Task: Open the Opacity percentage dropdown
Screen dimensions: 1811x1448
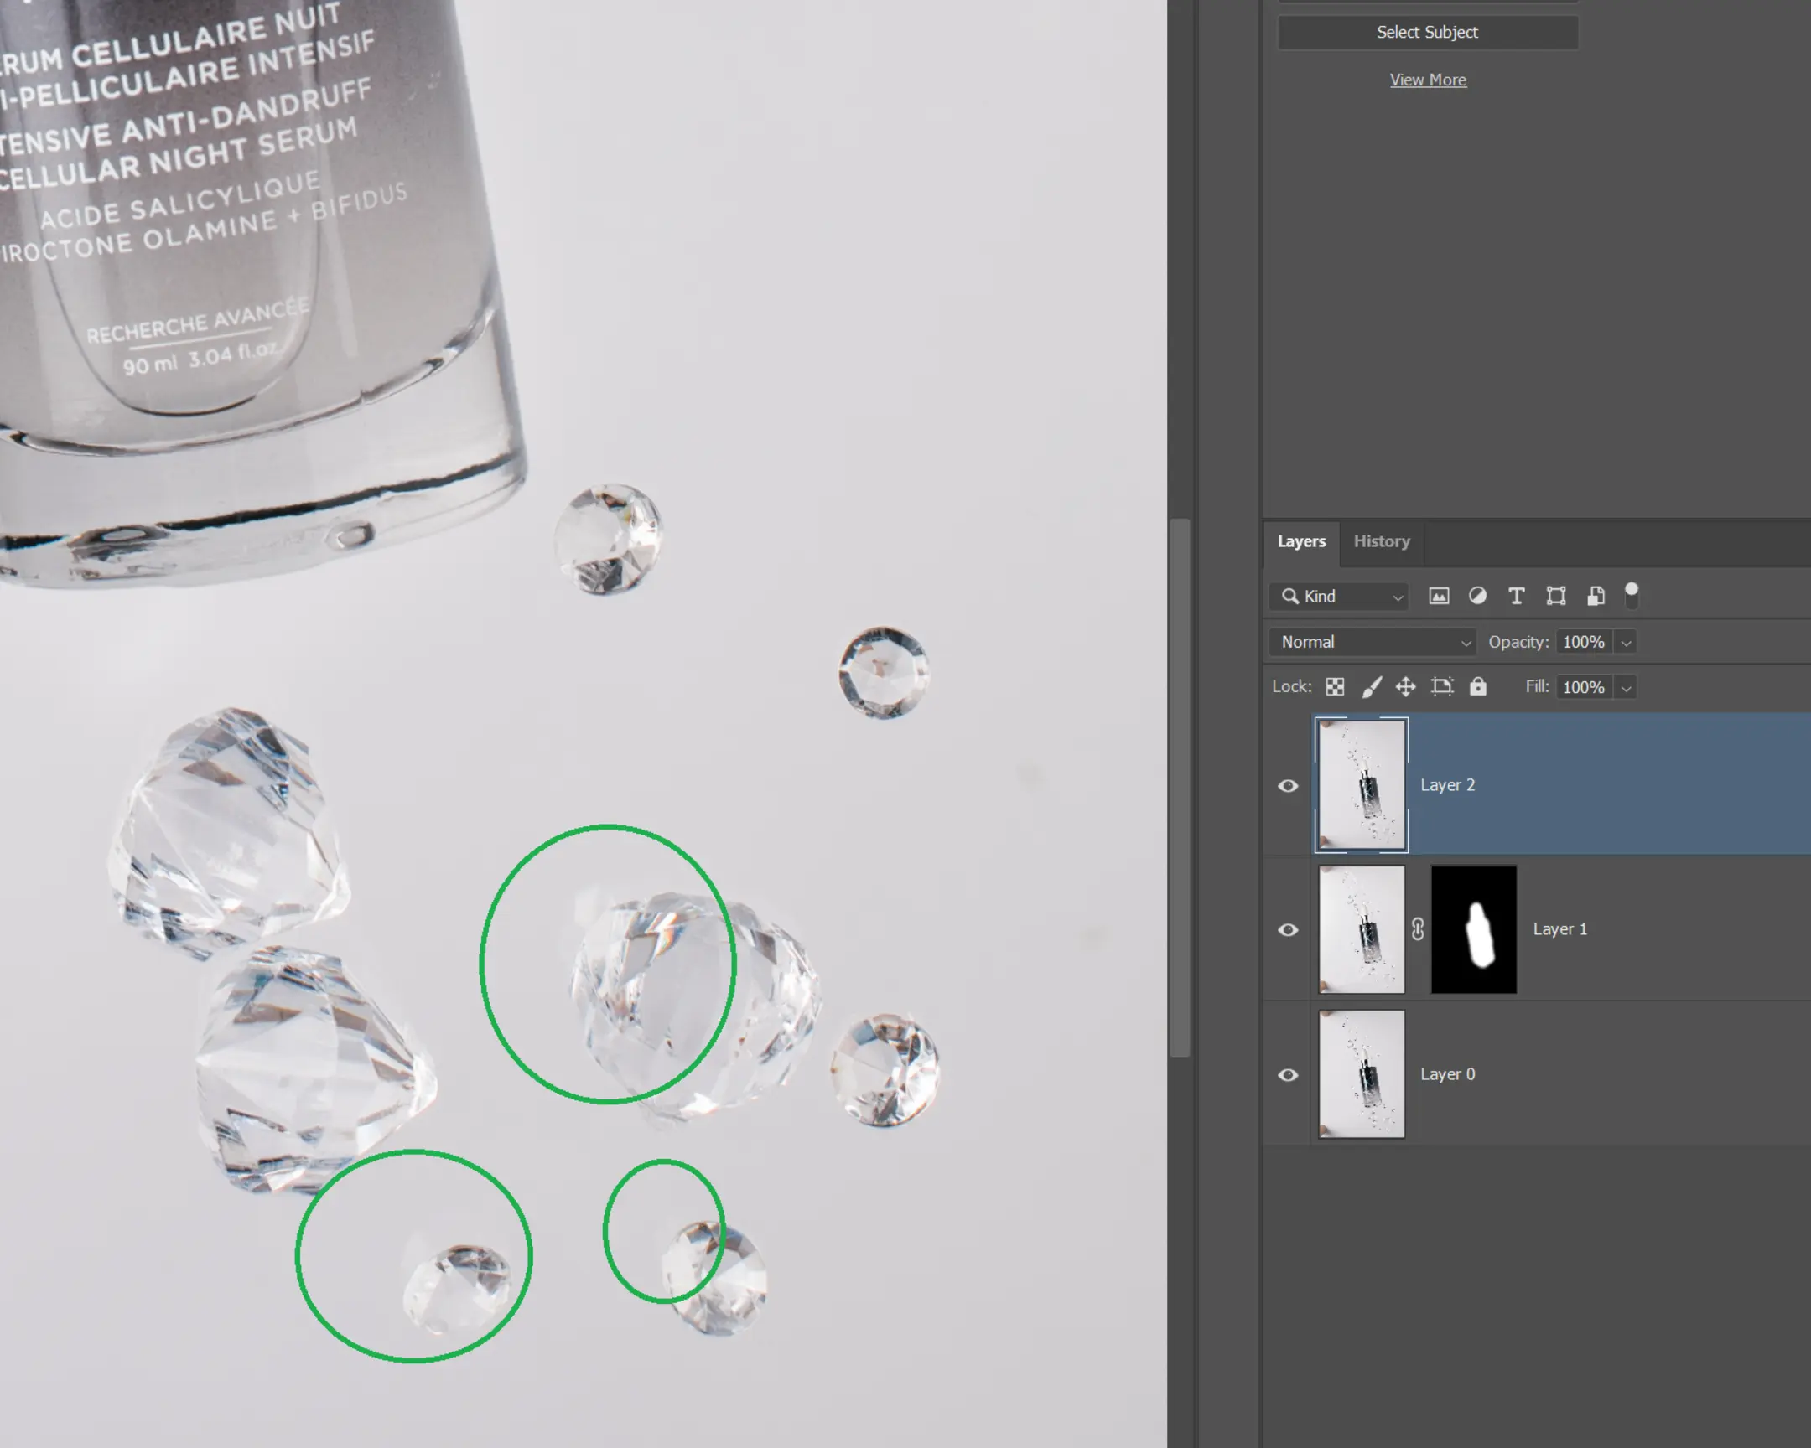Action: coord(1627,641)
